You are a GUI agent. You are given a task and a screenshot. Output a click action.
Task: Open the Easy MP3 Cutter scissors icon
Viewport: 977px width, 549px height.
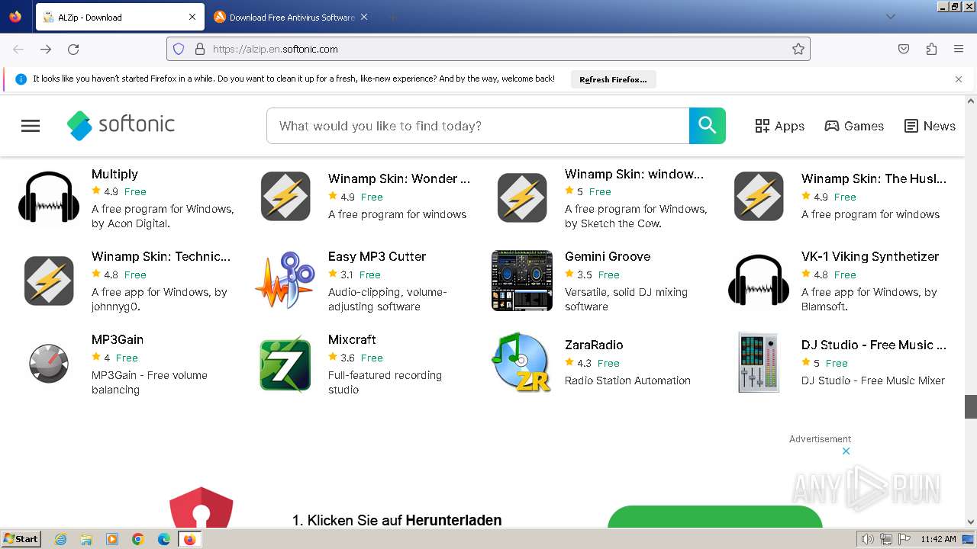coord(285,281)
